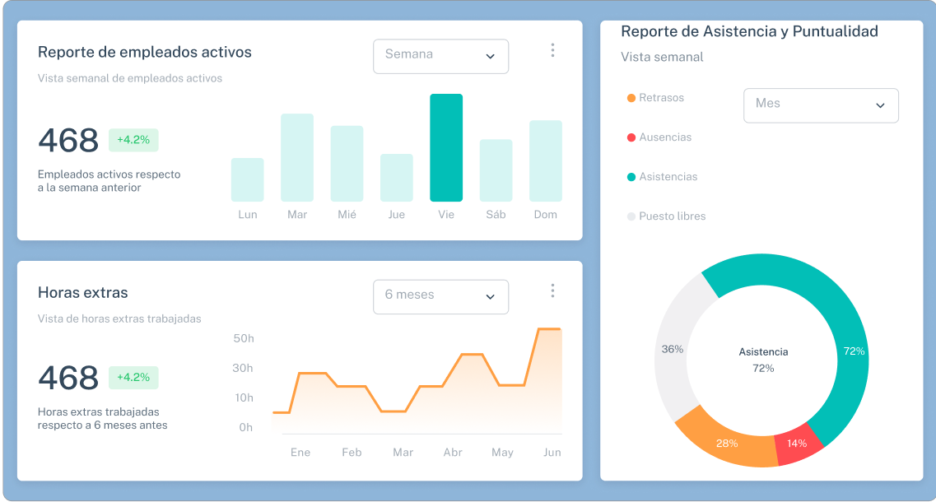Expand the 6 meses range dropdown
Image resolution: width=936 pixels, height=502 pixels.
point(440,296)
